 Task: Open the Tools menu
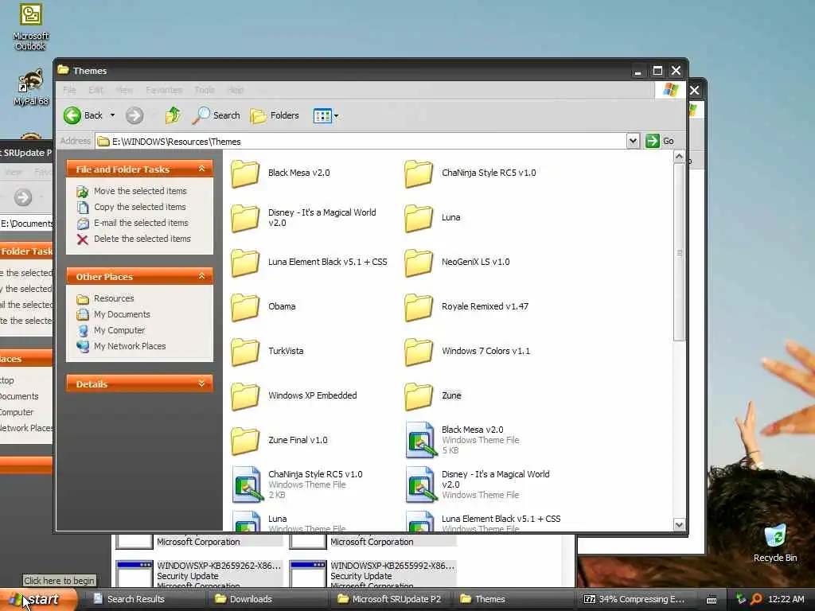tap(205, 90)
